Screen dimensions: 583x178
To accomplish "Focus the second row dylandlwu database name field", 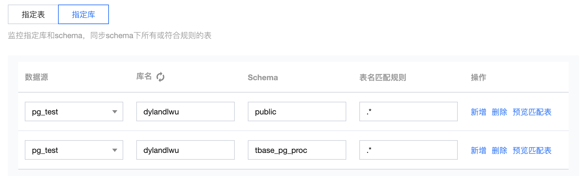I will pos(185,150).
